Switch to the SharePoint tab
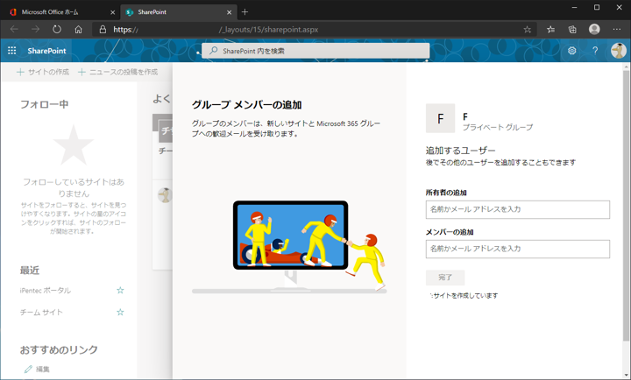The image size is (631, 380). [179, 12]
